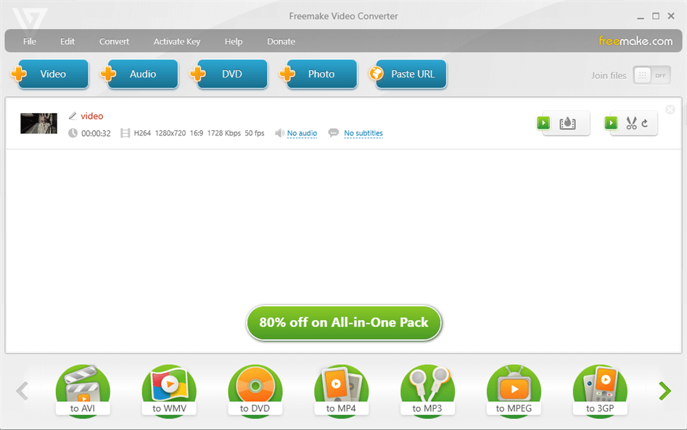Convert to MP4 format
The height and width of the screenshot is (430, 687).
[341, 391]
